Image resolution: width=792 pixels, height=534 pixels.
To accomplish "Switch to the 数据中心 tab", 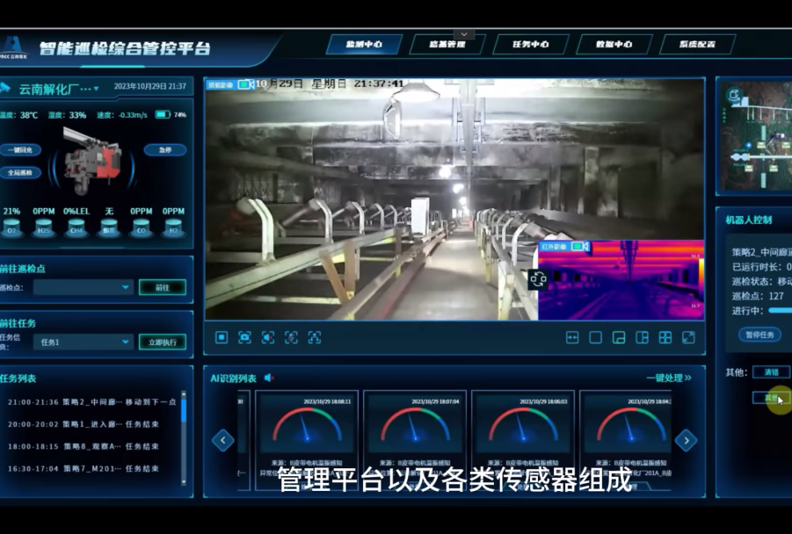I will click(x=614, y=45).
